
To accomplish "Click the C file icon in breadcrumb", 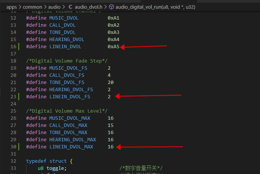I will pos(70,7).
